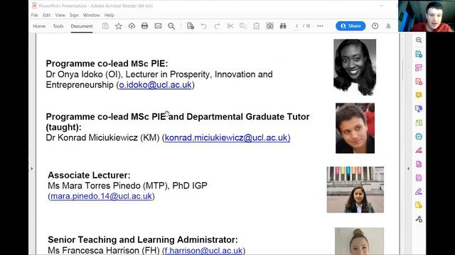This screenshot has height=255, width=455.
Task: Click the Copy icon in toolbar
Action: (x=243, y=26)
